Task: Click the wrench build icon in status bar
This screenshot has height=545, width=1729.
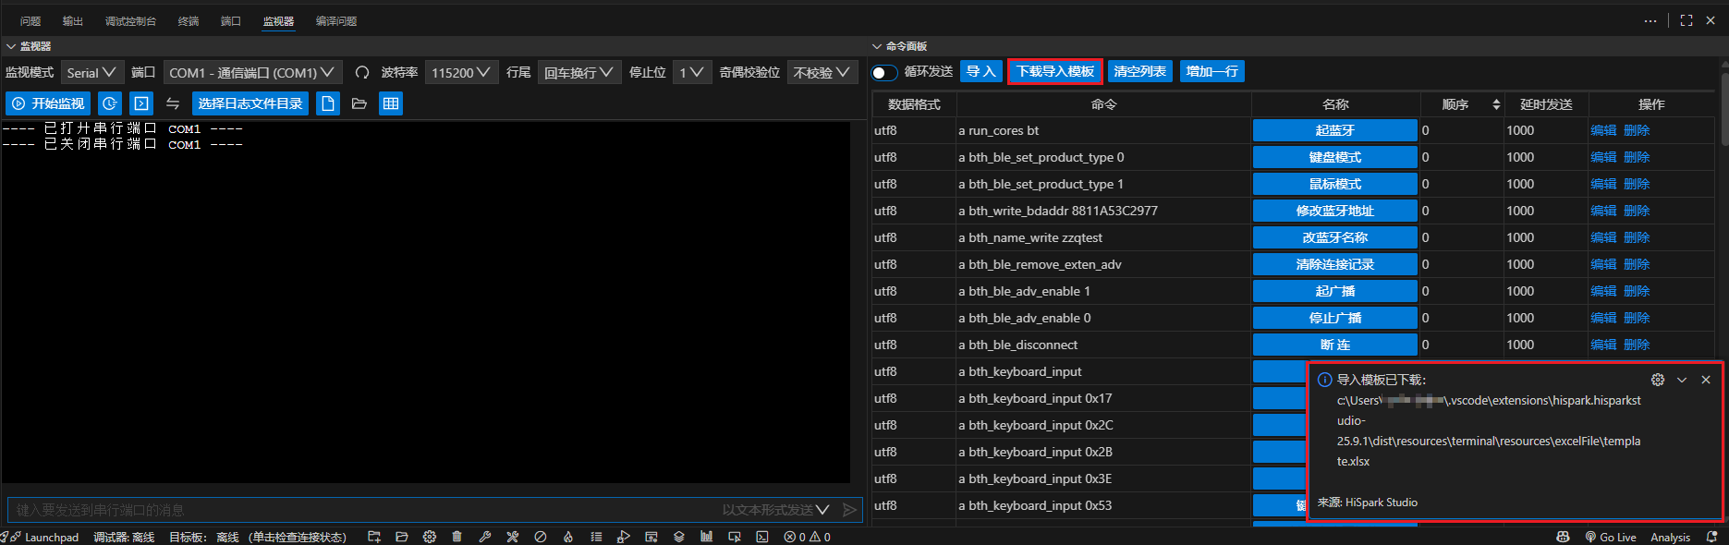Action: (x=484, y=537)
